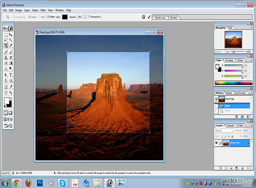Switch to Standard editing mode

coord(6,113)
